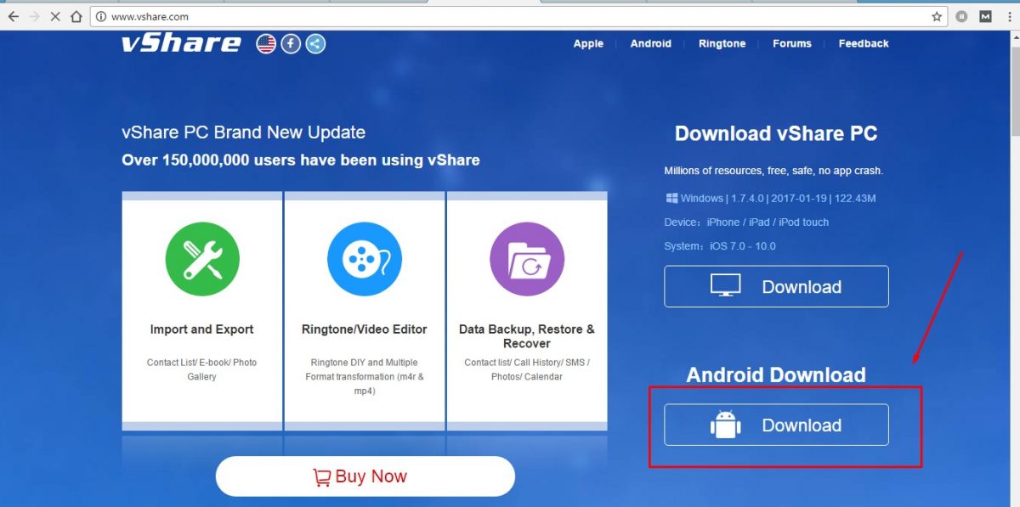The width and height of the screenshot is (1020, 507).
Task: Select the purple Data Backup folder icon
Action: pos(527,259)
